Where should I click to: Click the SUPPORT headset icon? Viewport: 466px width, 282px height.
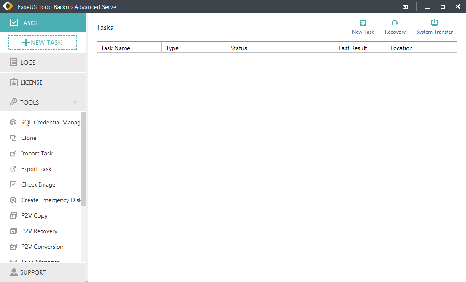(x=14, y=272)
